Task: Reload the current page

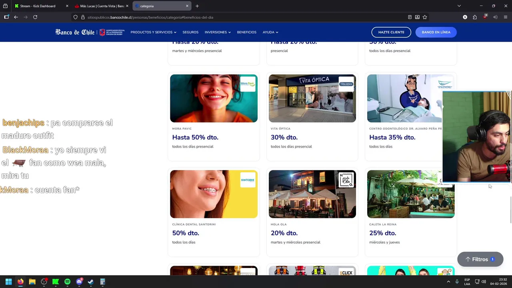Action: point(35,17)
